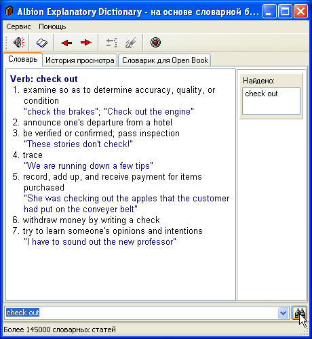Screen dimensions: 312x339
Task: Click the open book toolbar icon
Action: click(42, 43)
